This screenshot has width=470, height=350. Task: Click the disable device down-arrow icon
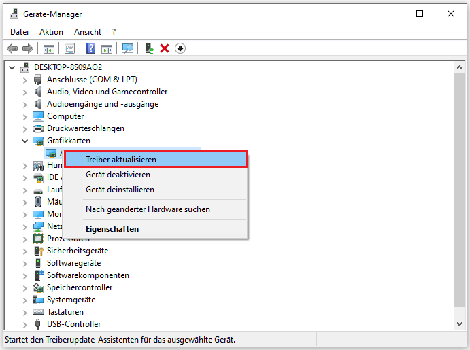pos(180,48)
